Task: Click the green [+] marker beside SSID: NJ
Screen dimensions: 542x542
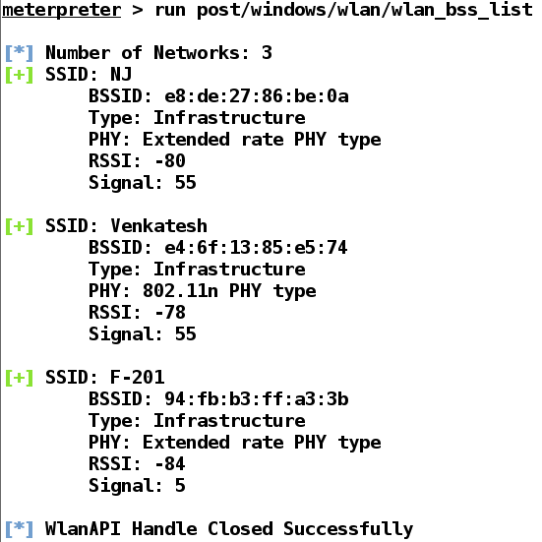Action: click(x=20, y=75)
